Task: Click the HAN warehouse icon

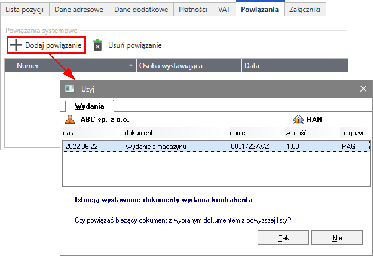Action: tap(299, 120)
